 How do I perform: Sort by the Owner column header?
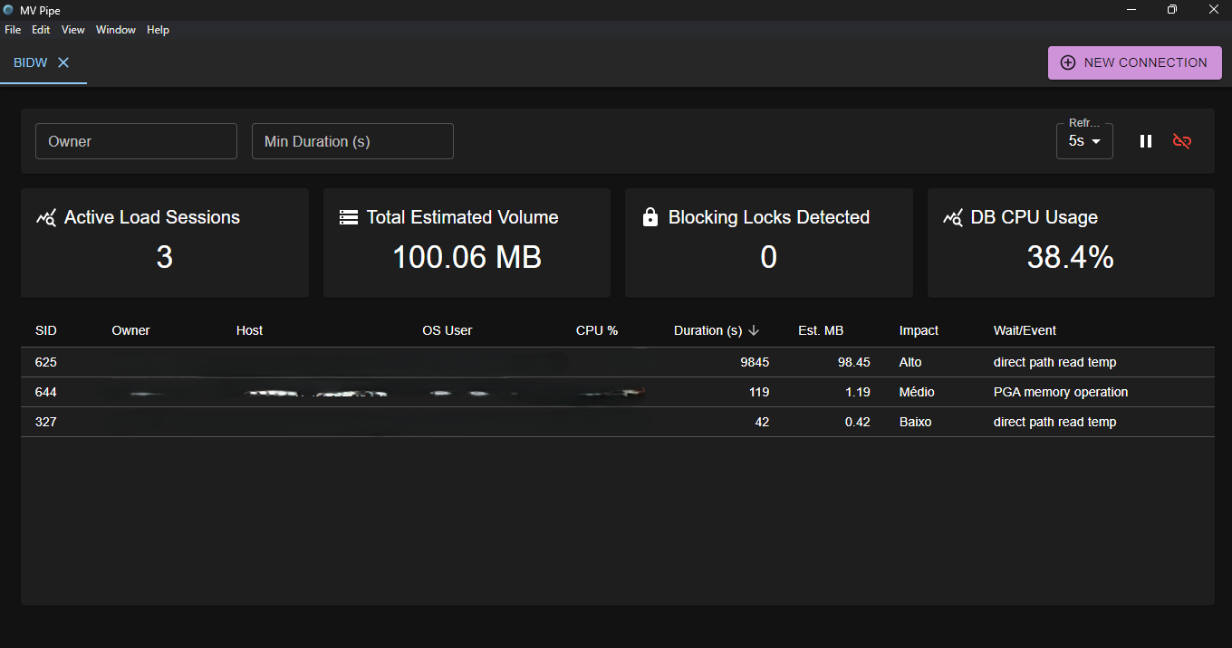(x=130, y=330)
